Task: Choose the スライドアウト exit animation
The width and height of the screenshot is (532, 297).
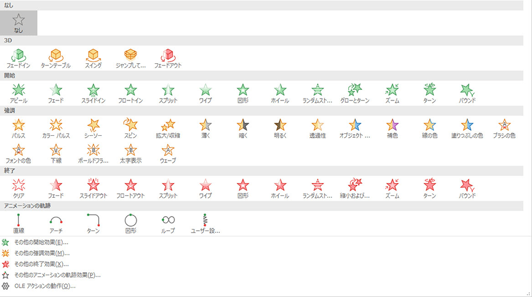Action: pyautogui.click(x=93, y=188)
